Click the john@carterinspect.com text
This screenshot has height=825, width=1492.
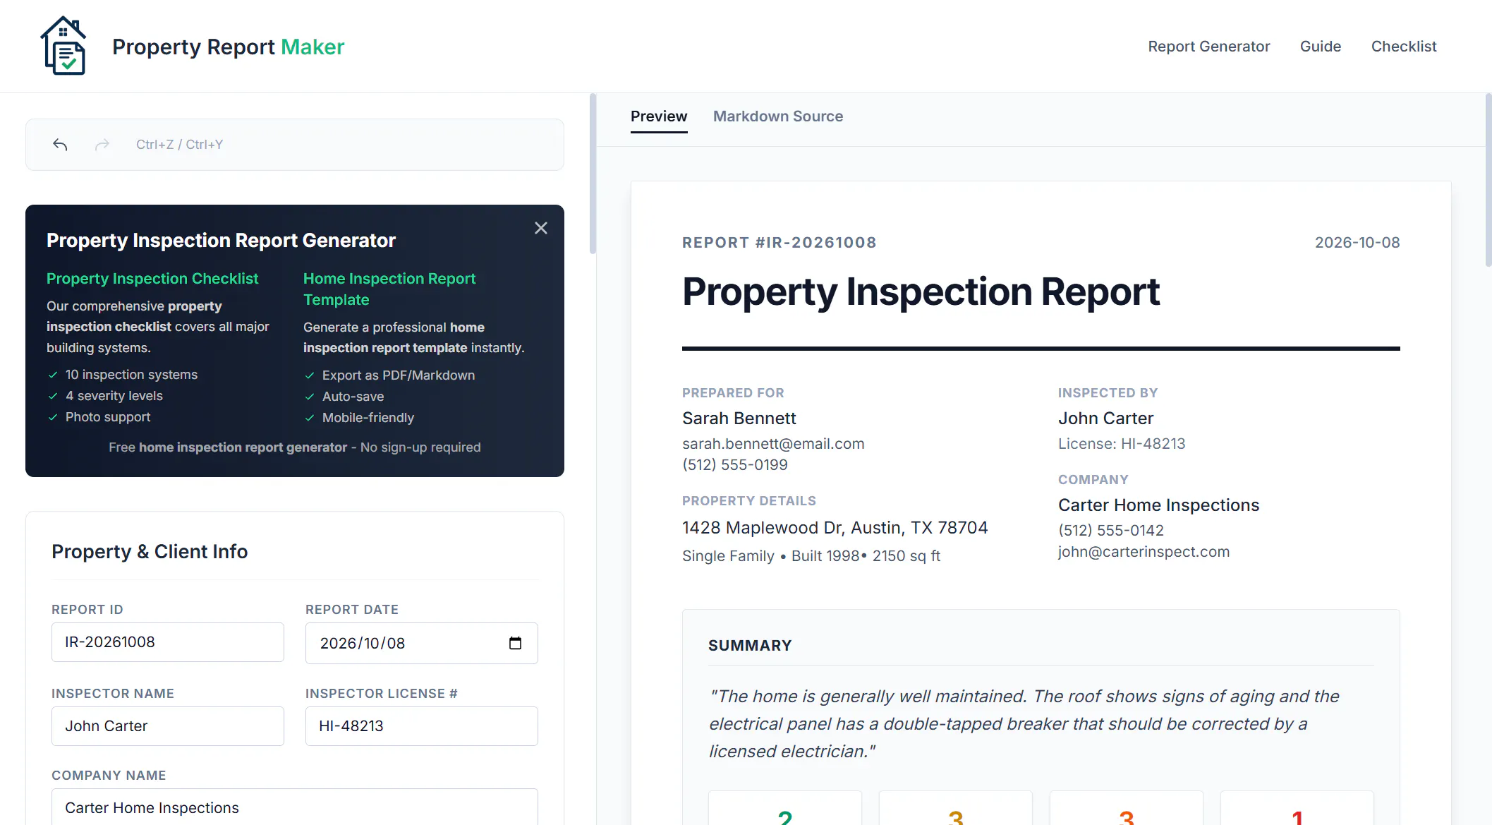(x=1144, y=552)
